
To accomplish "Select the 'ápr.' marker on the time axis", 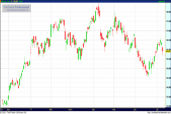I will pyautogui.click(x=93, y=109).
